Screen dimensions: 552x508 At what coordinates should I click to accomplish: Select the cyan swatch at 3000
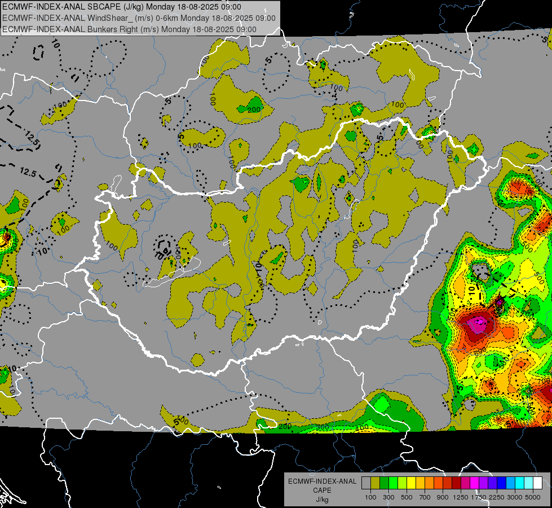(520, 483)
